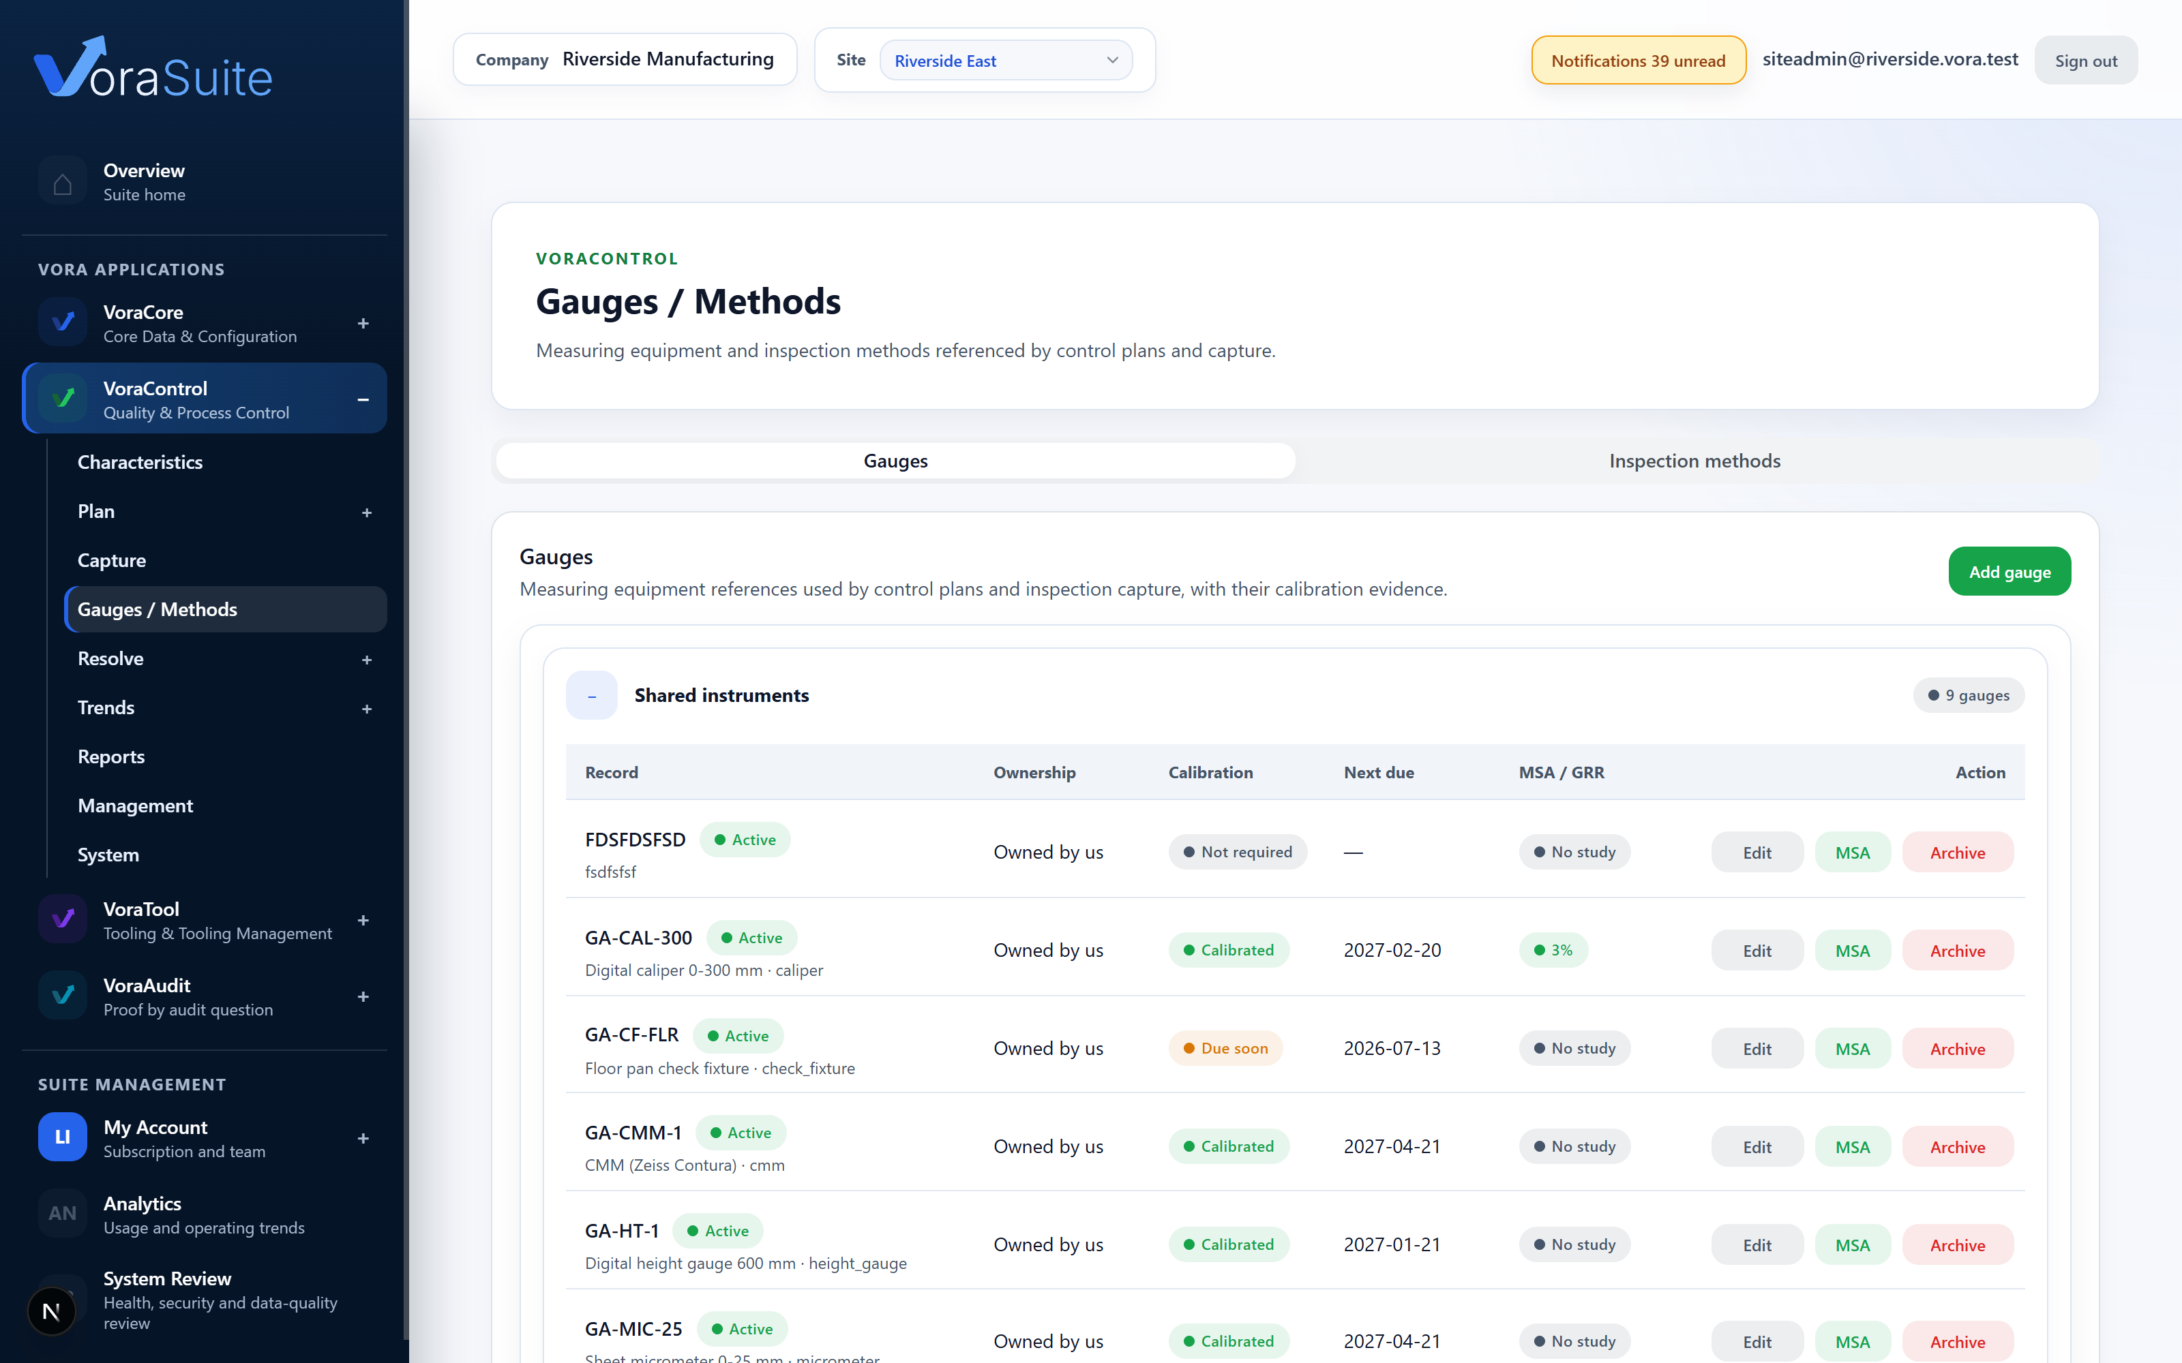Switch to the Gauges tab
The width and height of the screenshot is (2182, 1363).
tap(895, 461)
